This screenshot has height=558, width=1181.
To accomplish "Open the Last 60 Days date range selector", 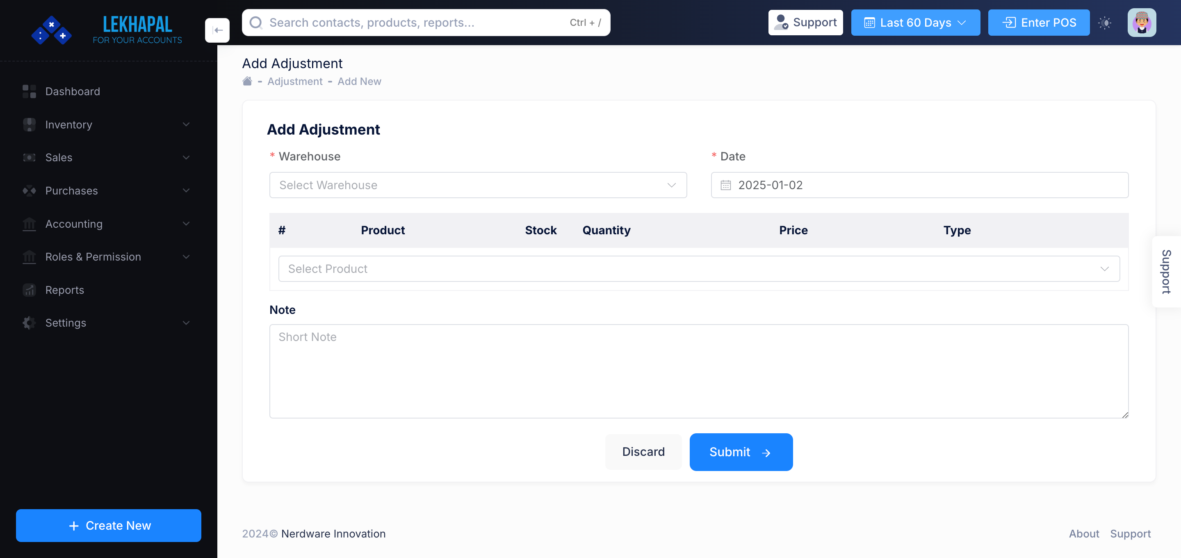I will pos(915,22).
